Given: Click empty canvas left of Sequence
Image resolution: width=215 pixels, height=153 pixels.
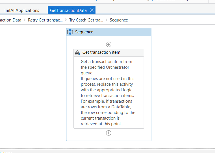Looking at the screenshot, I should (31, 85).
